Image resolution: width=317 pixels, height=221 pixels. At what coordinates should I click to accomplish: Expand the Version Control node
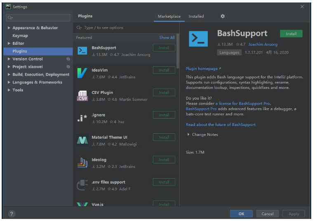[x=9, y=59]
